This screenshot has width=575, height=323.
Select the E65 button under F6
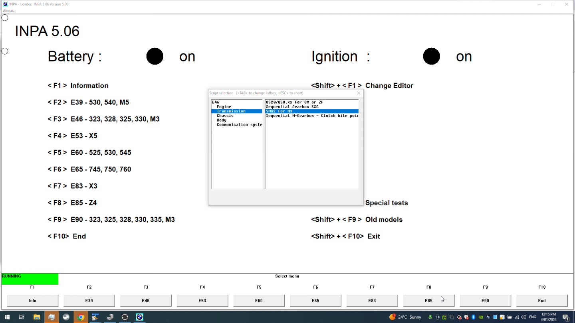[x=315, y=301]
